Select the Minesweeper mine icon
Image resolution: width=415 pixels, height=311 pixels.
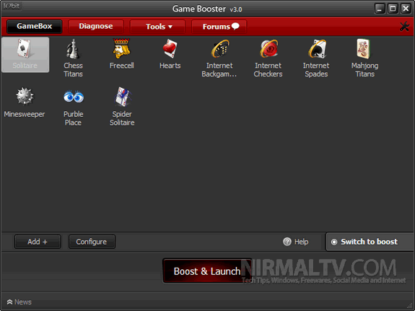tap(25, 97)
